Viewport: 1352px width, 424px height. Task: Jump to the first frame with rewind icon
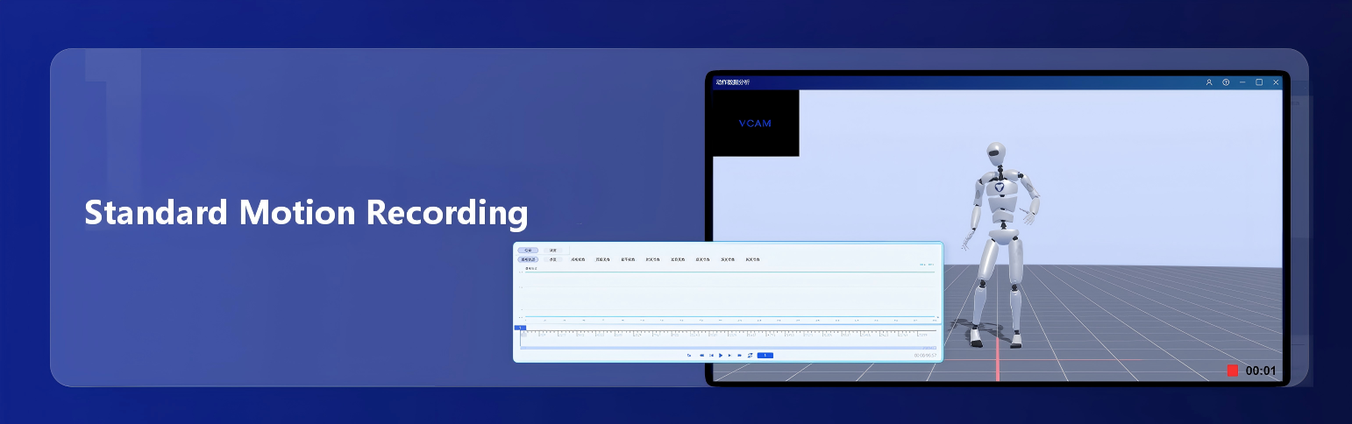coord(701,355)
